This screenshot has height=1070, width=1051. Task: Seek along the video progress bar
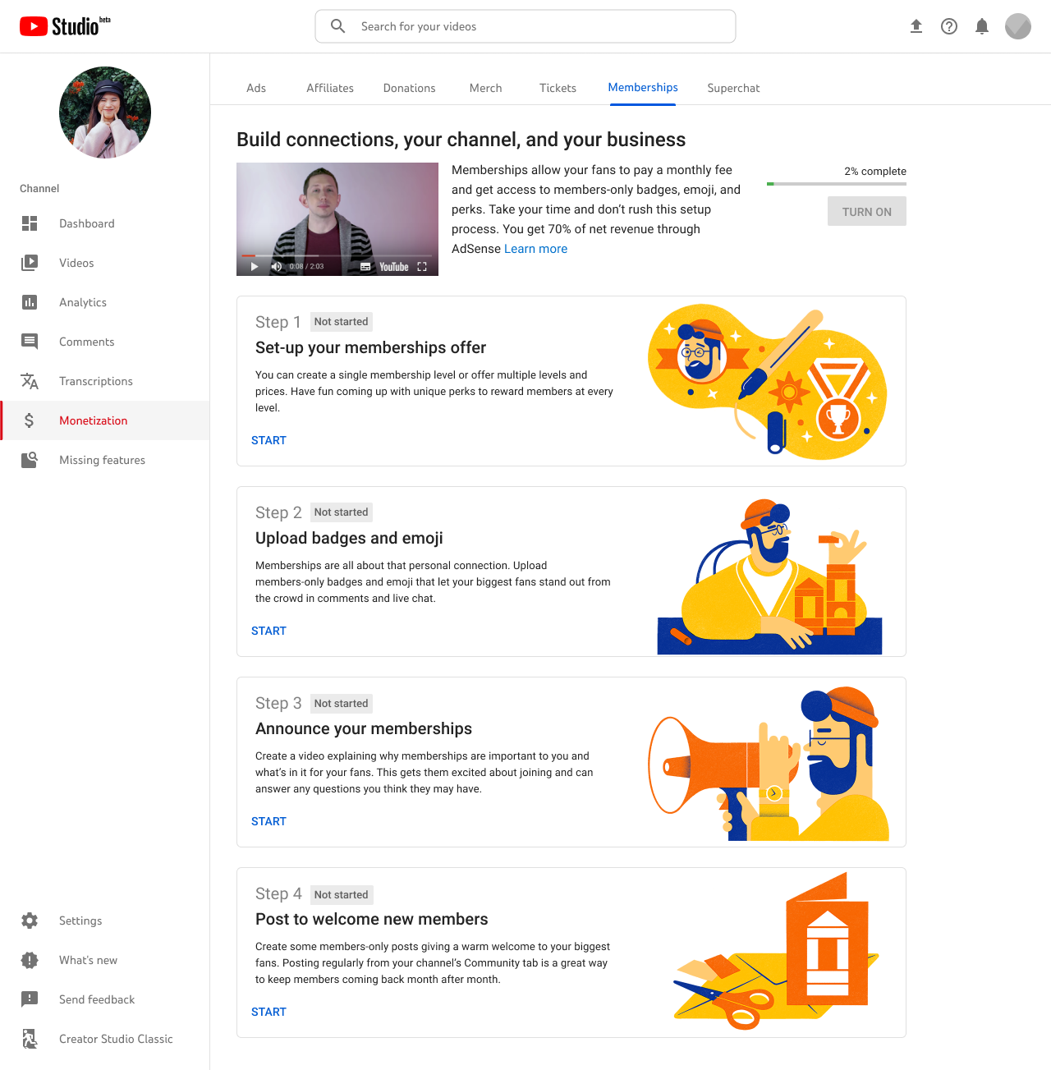pyautogui.click(x=337, y=255)
